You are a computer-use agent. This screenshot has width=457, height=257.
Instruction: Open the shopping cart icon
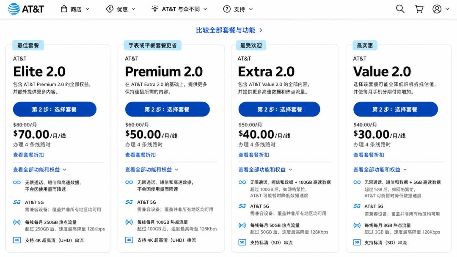pyautogui.click(x=419, y=9)
